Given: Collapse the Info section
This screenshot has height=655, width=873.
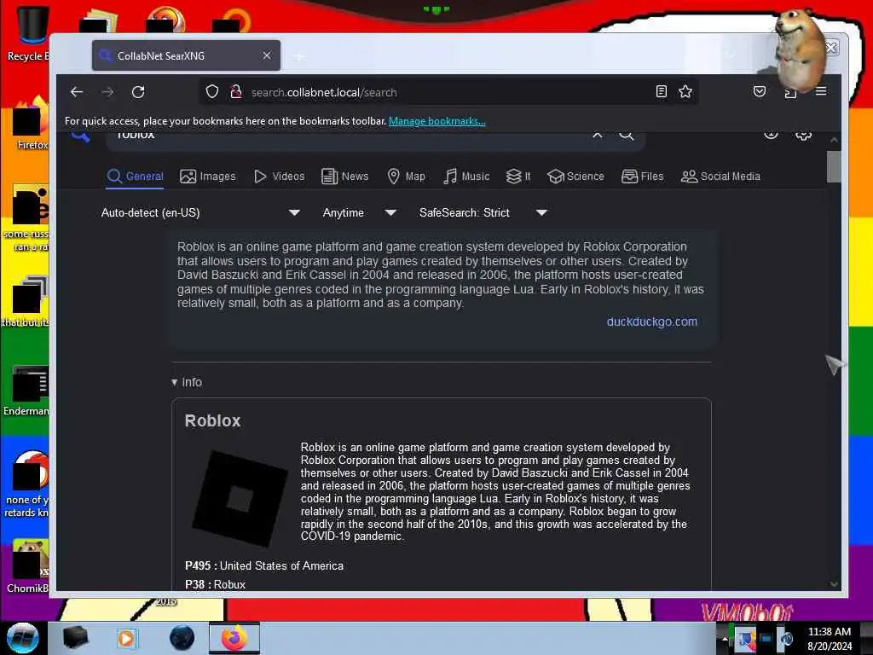Looking at the screenshot, I should pos(187,382).
